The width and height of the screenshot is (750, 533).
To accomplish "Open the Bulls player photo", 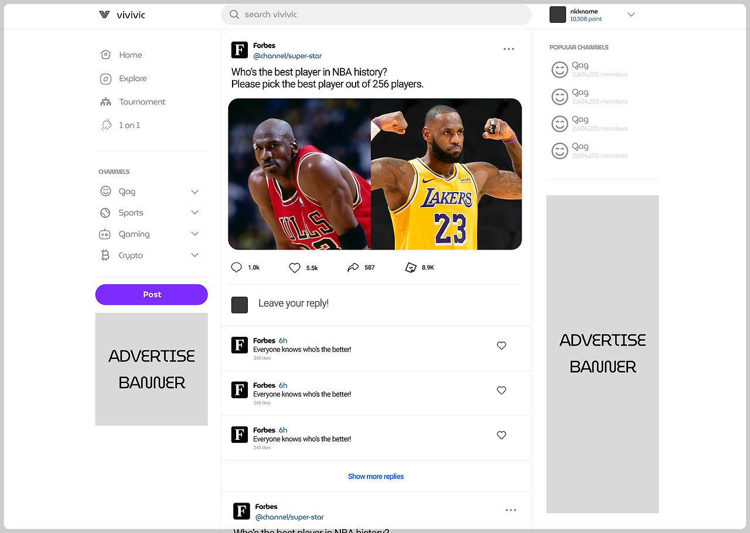I will click(299, 174).
